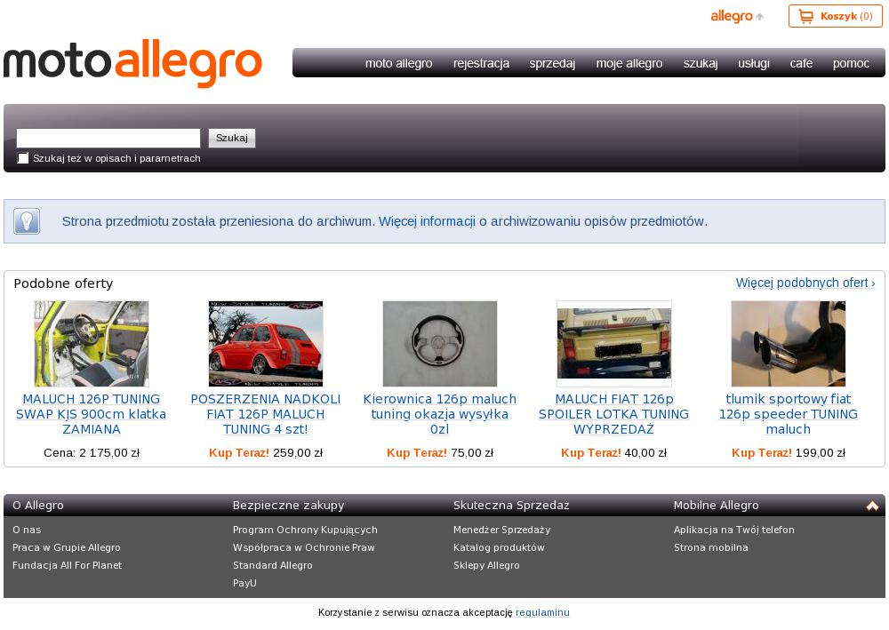Open Standard Allegro footer link

tap(273, 565)
